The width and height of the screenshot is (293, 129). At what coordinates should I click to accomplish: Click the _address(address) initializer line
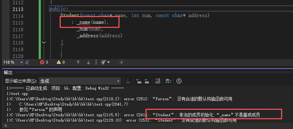point(99,36)
